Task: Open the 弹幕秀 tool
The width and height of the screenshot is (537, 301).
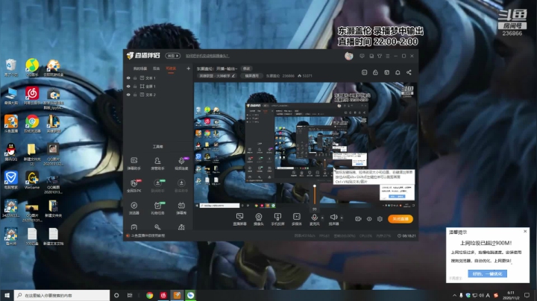Action: point(181,208)
